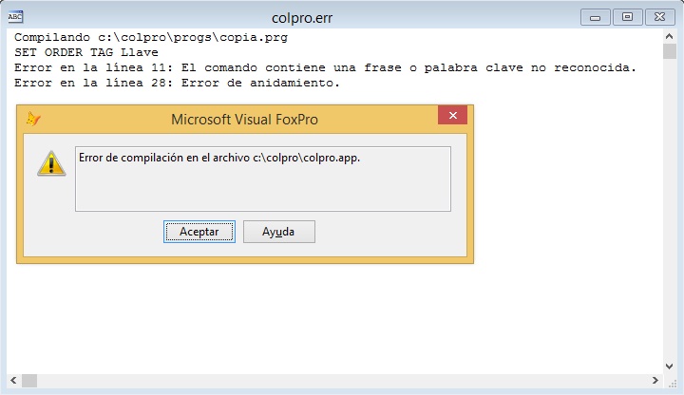
Task: Click the 'Microsoft Visual FoxPro' dialog title
Action: [244, 120]
